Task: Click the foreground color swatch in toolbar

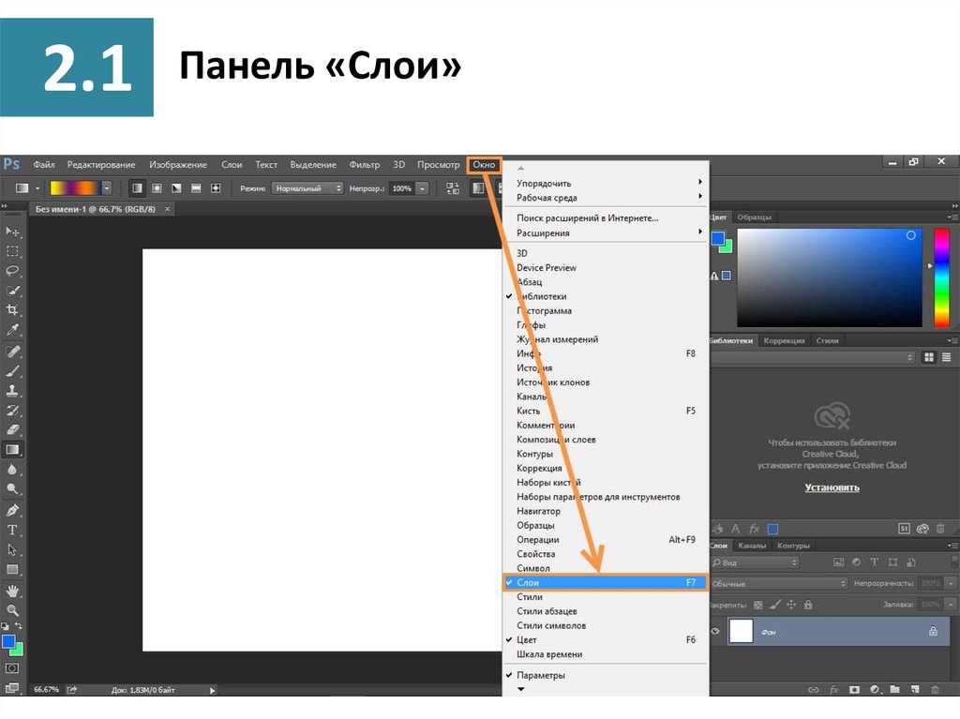Action: click(8, 641)
